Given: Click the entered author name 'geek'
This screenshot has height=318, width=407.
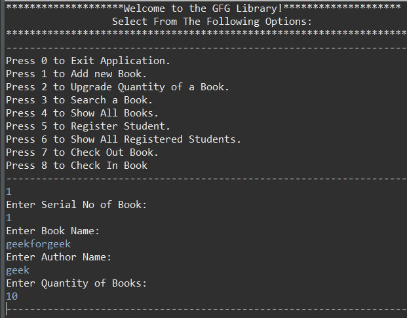Looking at the screenshot, I should [18, 271].
